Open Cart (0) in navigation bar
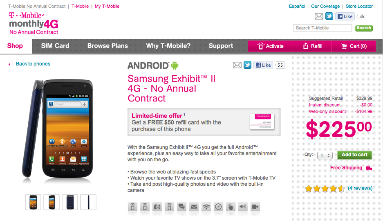 pos(354,46)
